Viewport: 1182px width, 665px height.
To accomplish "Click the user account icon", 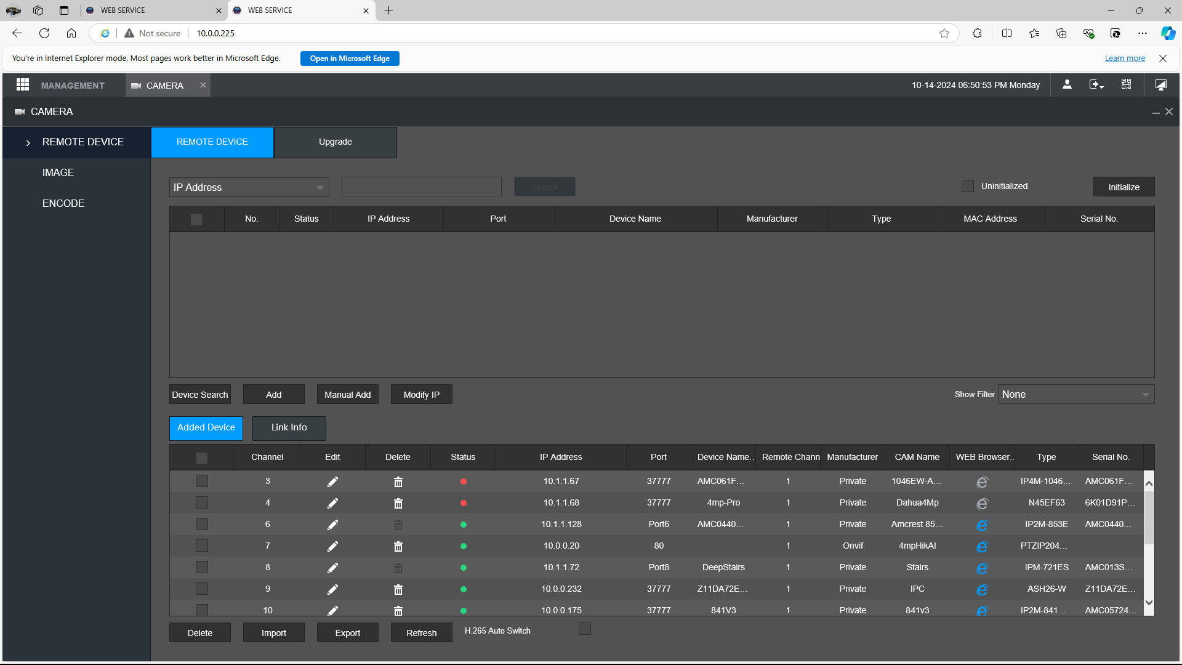I will point(1067,85).
